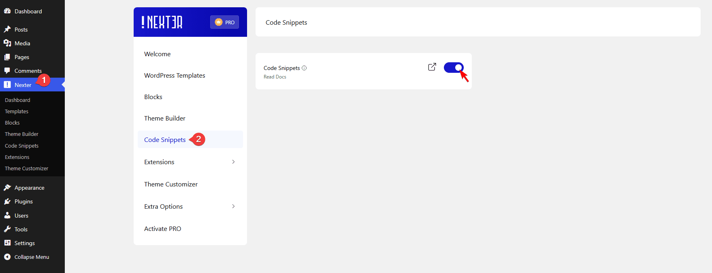712x273 pixels.
Task: Open Templates under the Nexter menu
Action: 16,111
